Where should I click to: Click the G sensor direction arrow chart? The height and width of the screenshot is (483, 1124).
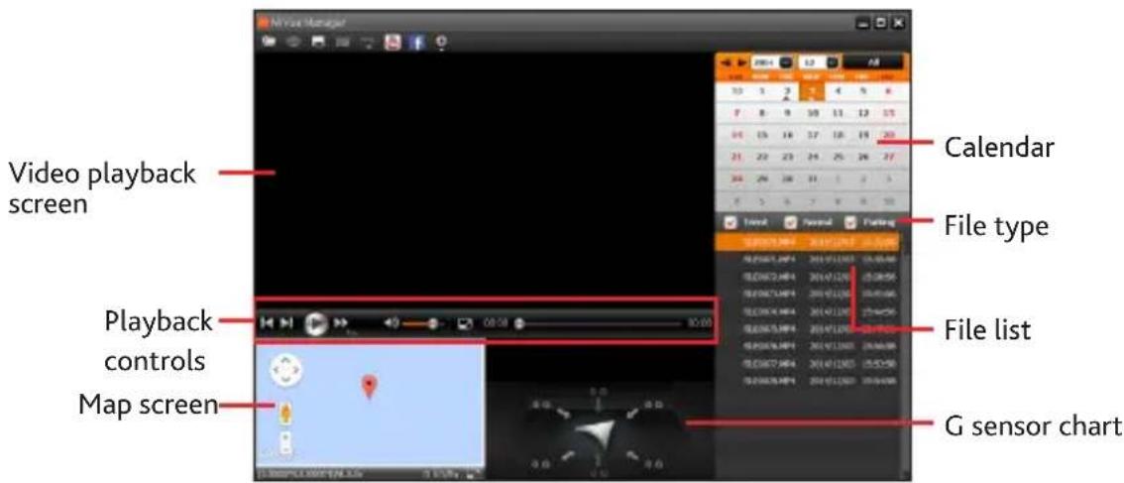tap(599, 432)
